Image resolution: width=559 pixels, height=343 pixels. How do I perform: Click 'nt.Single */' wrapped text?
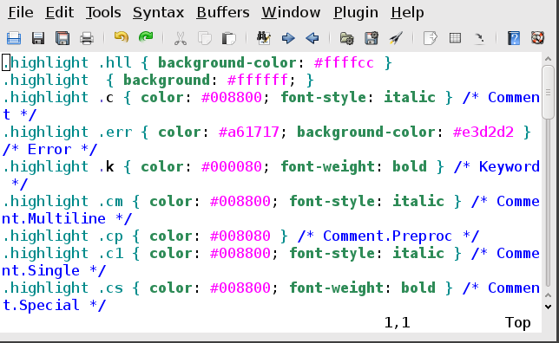pos(54,271)
